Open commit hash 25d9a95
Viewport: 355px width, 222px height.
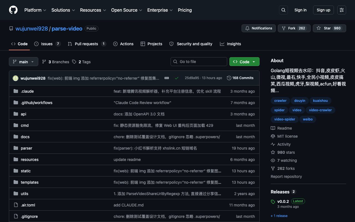[192, 78]
